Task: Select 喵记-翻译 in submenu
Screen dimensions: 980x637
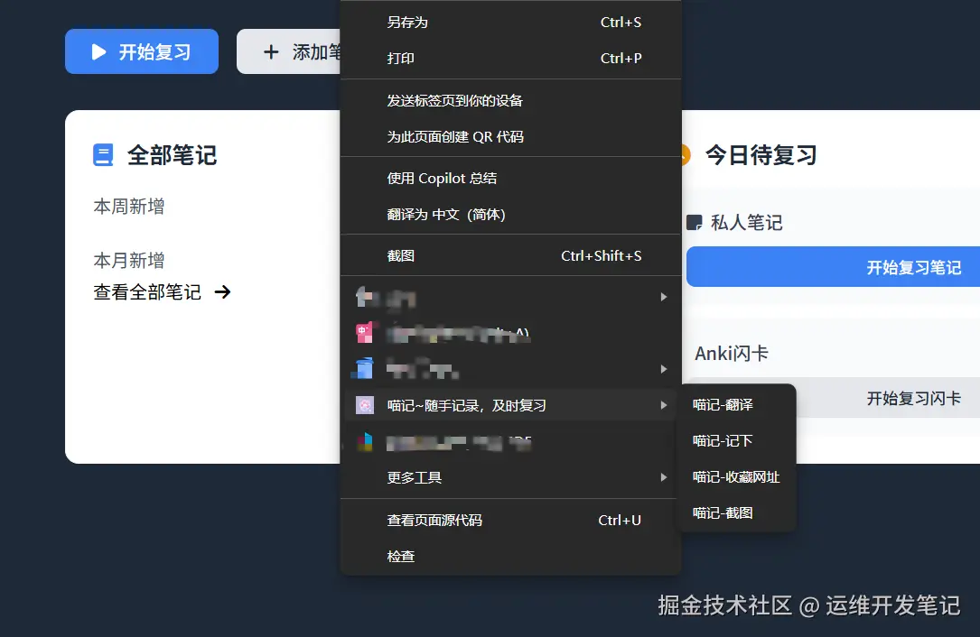Action: (738, 405)
